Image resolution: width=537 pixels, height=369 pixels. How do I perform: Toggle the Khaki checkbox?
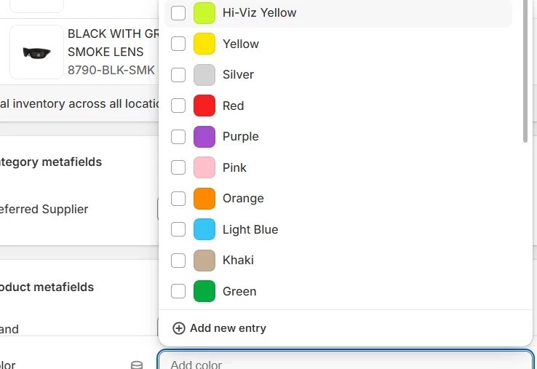(x=178, y=261)
